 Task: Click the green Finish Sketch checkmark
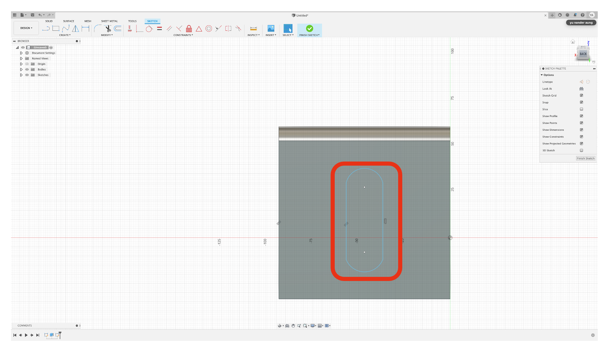coord(310,28)
